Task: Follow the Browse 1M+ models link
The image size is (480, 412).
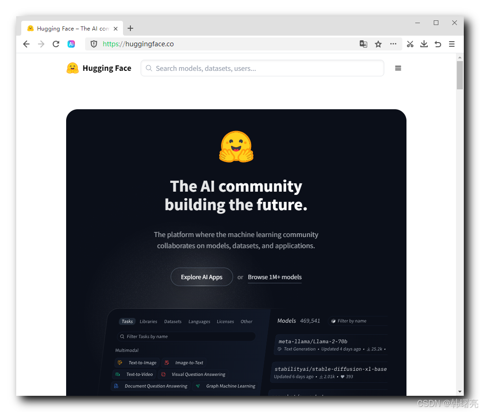Action: point(275,277)
